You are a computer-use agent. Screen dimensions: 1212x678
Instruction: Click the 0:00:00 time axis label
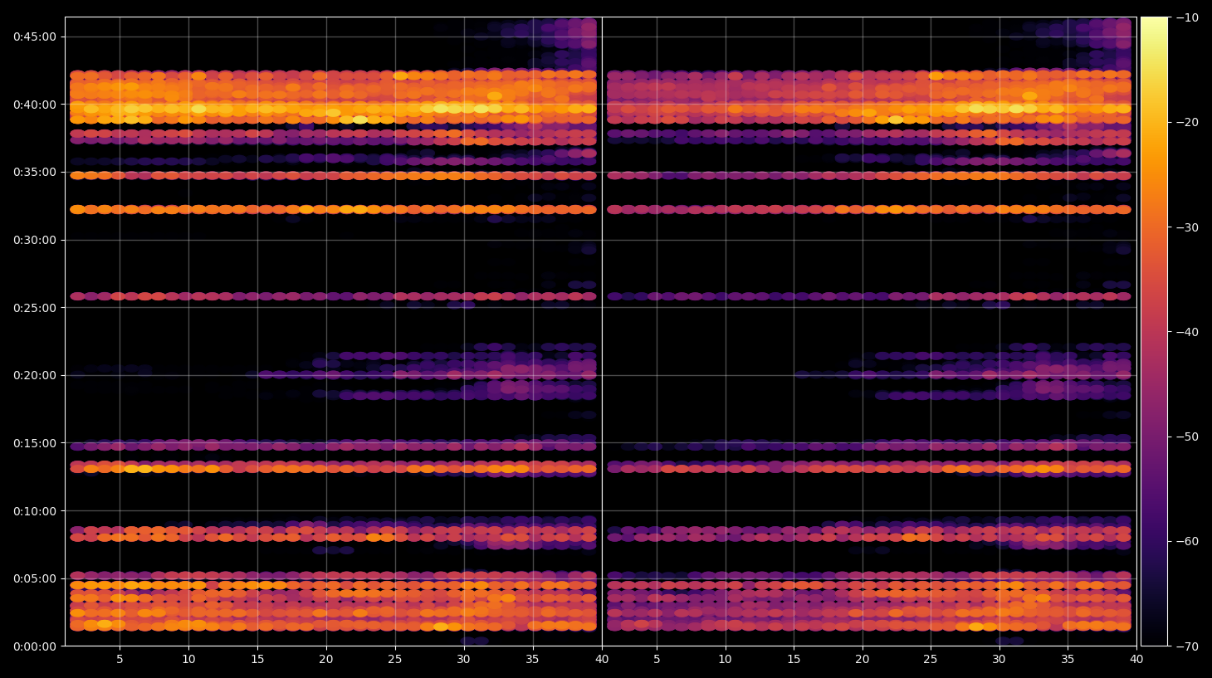click(x=35, y=646)
